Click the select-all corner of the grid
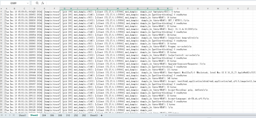 coord(2,9)
